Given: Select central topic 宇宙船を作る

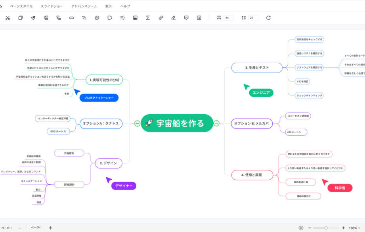Looking at the screenshot, I should [177, 123].
